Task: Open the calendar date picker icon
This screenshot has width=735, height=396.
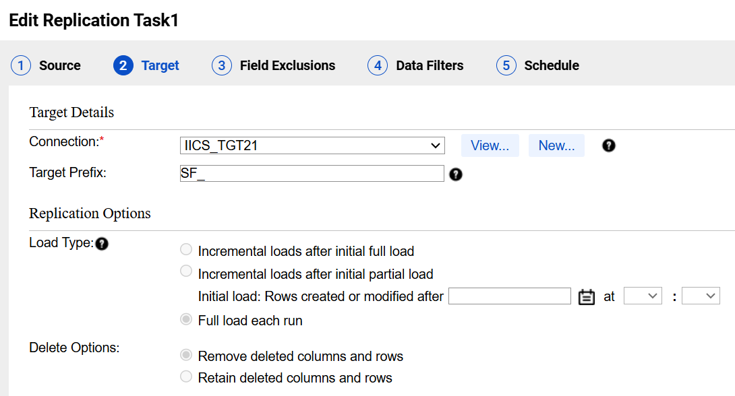Action: [587, 297]
